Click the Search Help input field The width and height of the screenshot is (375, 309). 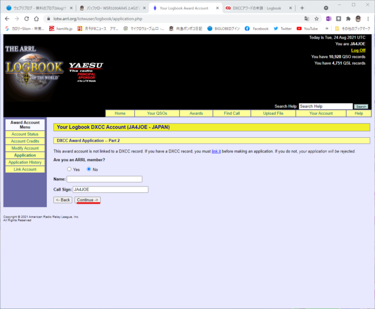[326, 106]
